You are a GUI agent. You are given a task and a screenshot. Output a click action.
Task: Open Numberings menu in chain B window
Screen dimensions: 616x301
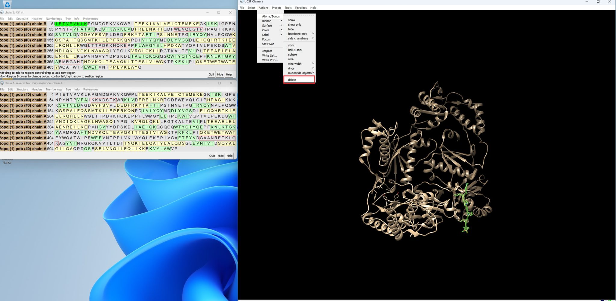point(54,19)
